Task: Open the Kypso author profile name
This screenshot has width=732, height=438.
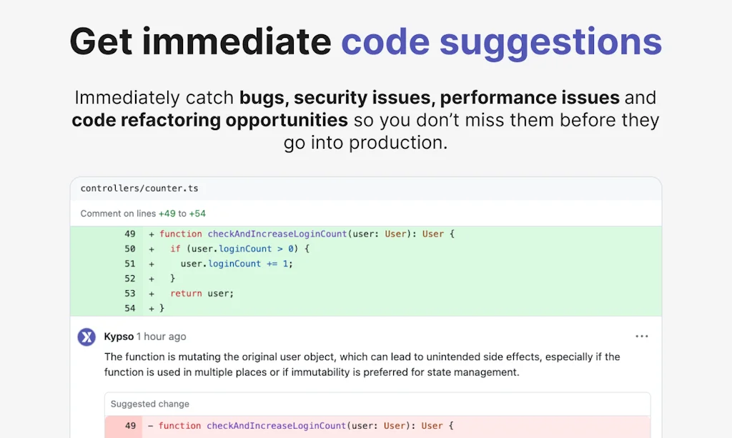Action: [119, 337]
